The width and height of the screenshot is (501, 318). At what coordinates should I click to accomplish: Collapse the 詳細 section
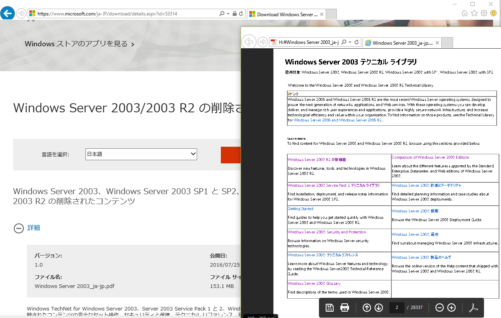pos(19,228)
